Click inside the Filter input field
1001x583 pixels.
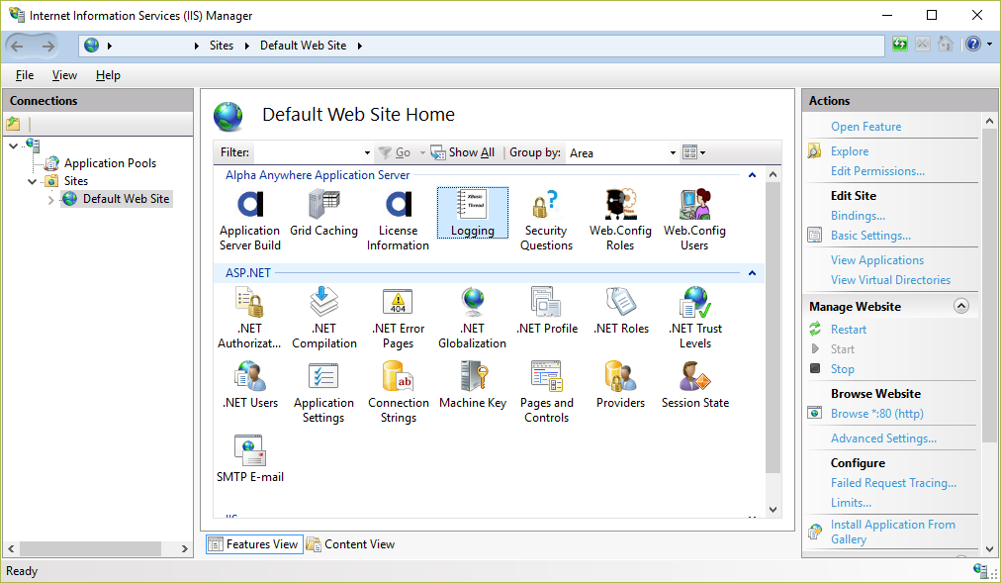309,152
